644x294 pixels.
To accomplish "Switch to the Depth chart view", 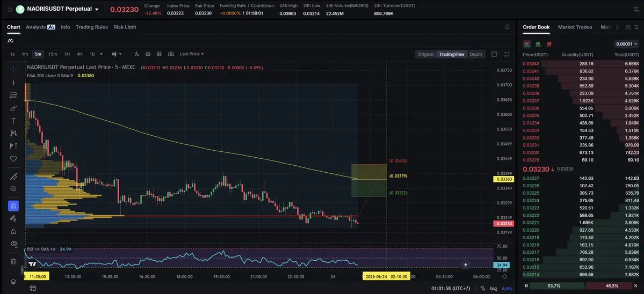I will pyautogui.click(x=475, y=54).
